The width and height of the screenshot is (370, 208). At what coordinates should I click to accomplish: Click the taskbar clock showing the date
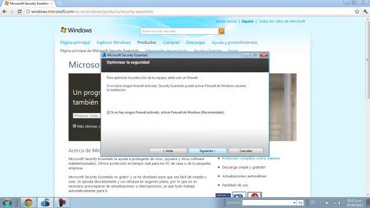(x=355, y=203)
